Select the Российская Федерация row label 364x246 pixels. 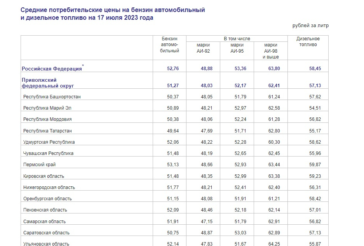pyautogui.click(x=52, y=69)
